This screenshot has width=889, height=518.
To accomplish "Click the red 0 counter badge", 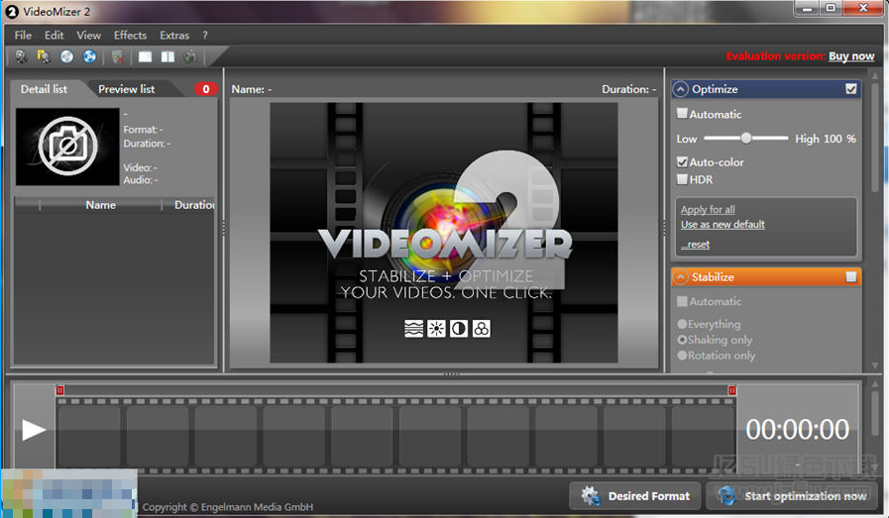I will pyautogui.click(x=206, y=89).
